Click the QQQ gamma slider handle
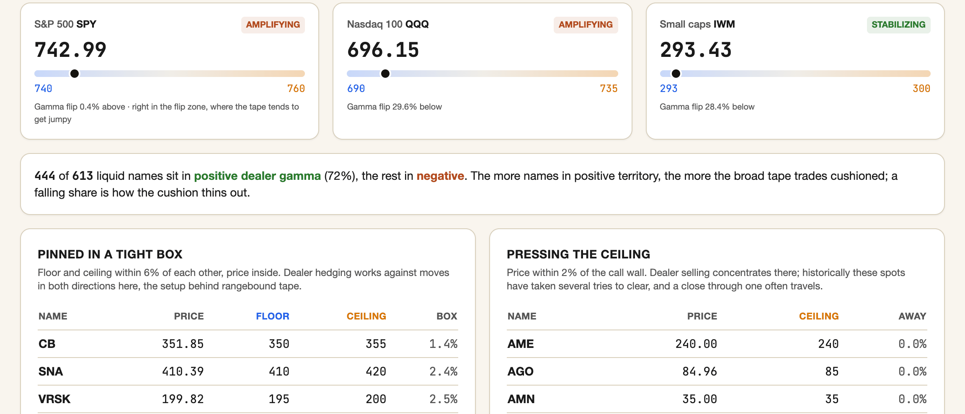 coord(385,74)
